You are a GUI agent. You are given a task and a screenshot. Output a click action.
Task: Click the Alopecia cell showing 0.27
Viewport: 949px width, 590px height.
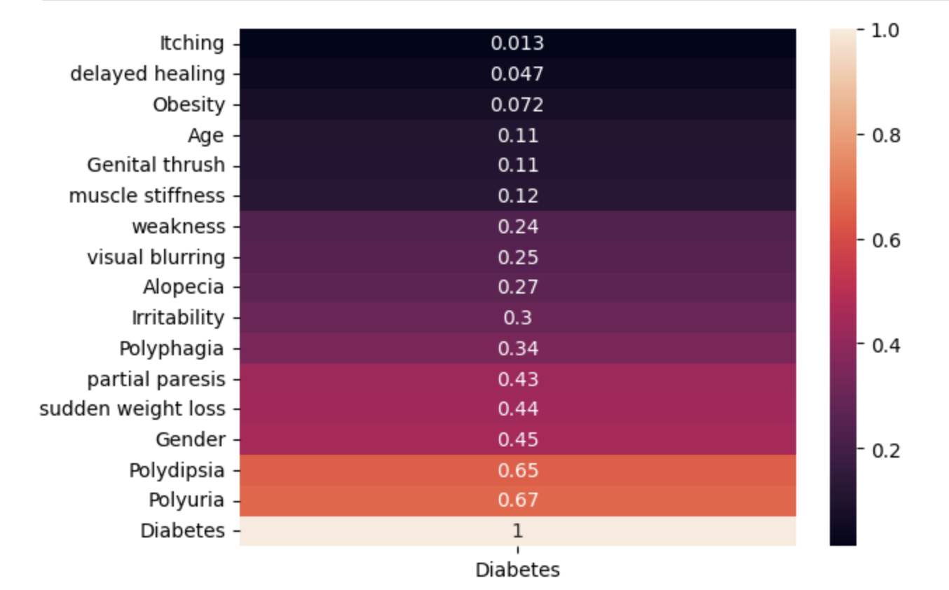(517, 287)
